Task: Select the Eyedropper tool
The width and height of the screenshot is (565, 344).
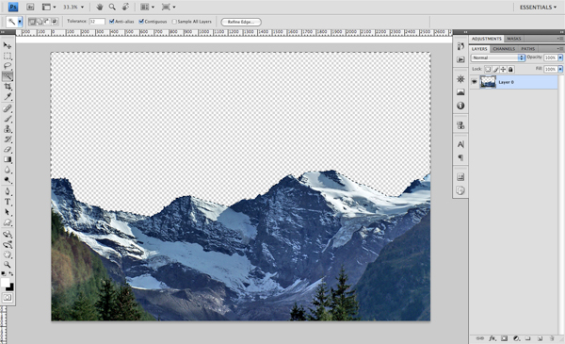Action: [x=8, y=97]
